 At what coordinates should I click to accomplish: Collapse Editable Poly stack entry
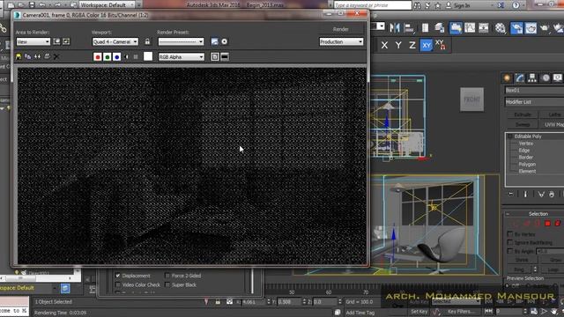(x=509, y=136)
